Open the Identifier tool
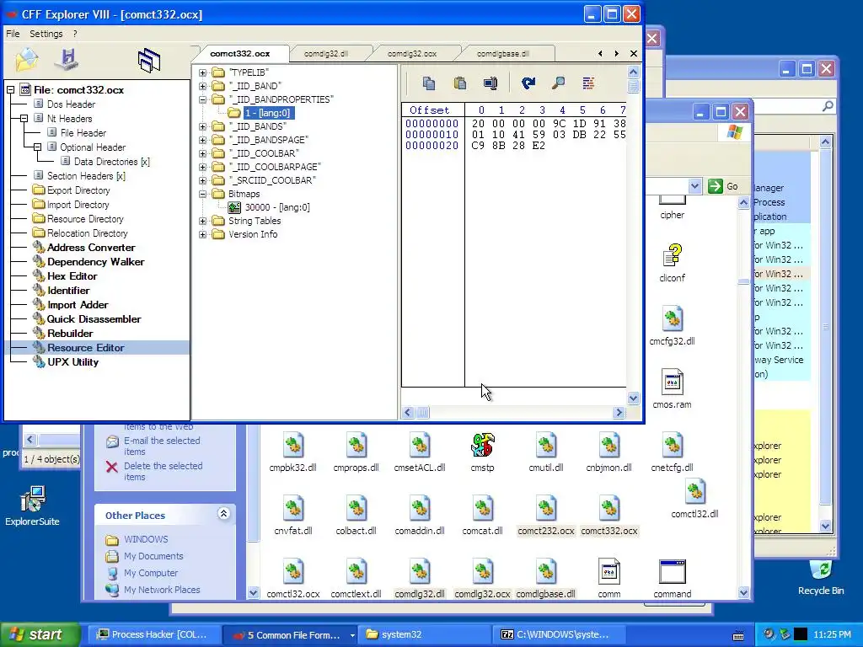The height and width of the screenshot is (647, 863). pos(68,291)
